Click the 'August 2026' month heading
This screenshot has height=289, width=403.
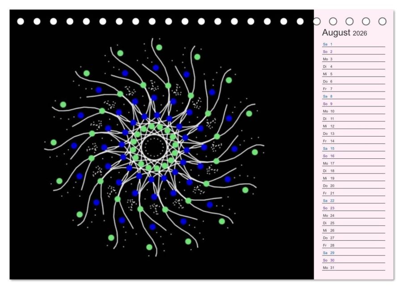click(344, 33)
